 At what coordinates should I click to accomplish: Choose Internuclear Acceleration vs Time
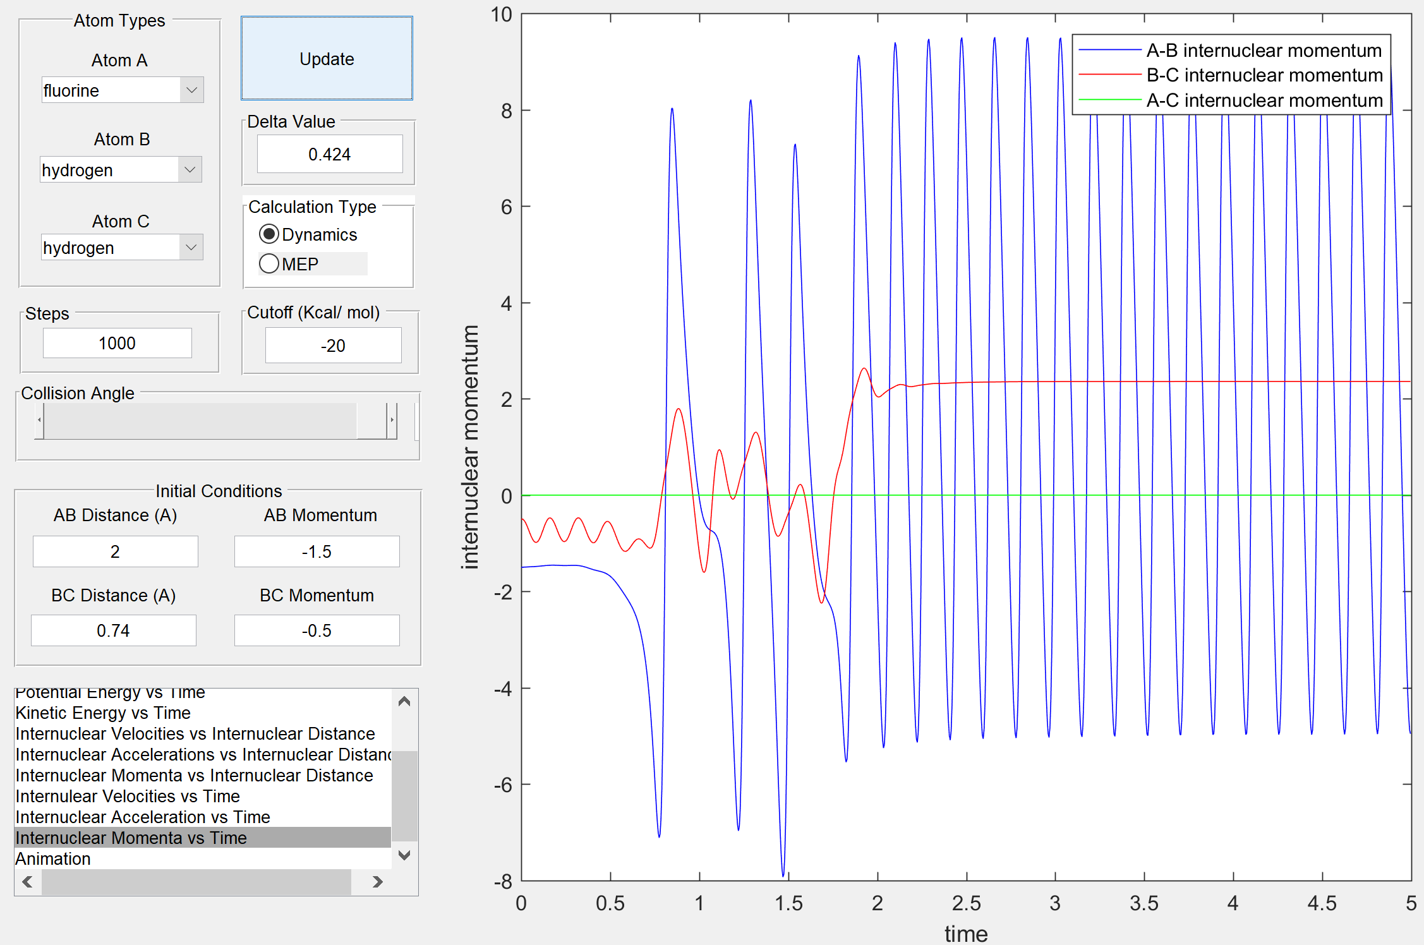(143, 817)
